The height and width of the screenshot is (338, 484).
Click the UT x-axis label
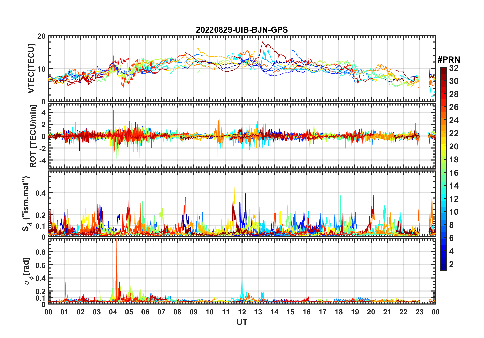click(x=242, y=322)
